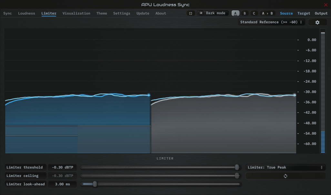Image resolution: width=331 pixels, height=195 pixels.
Task: Show the Source view
Action: 286,13
